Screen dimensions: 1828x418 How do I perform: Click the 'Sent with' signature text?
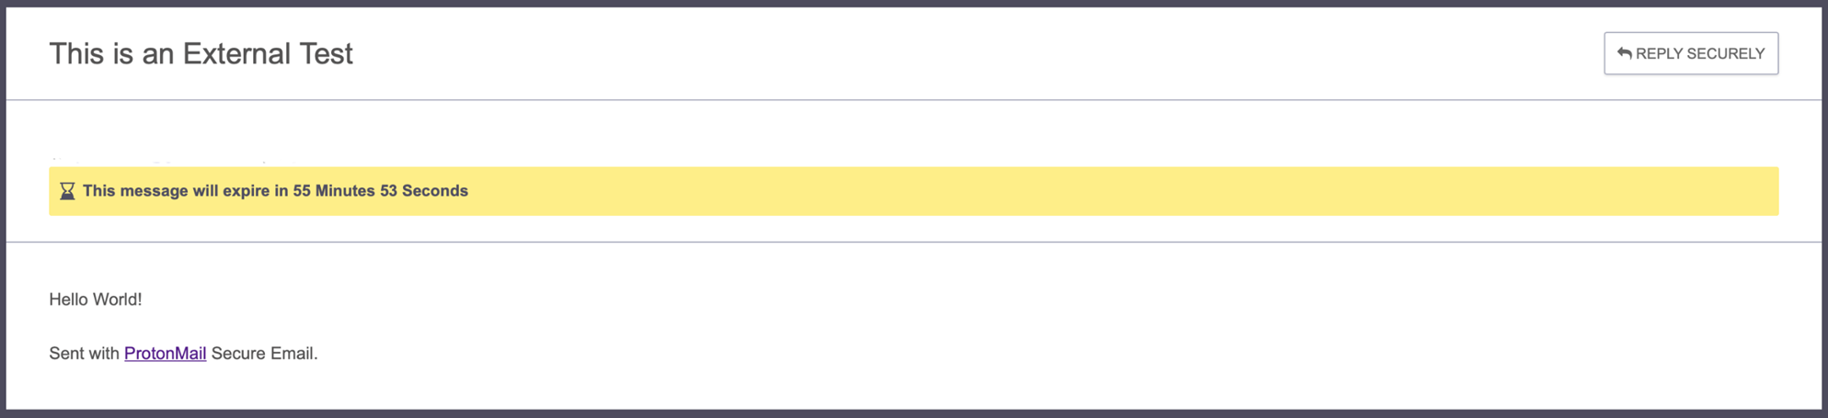(84, 354)
